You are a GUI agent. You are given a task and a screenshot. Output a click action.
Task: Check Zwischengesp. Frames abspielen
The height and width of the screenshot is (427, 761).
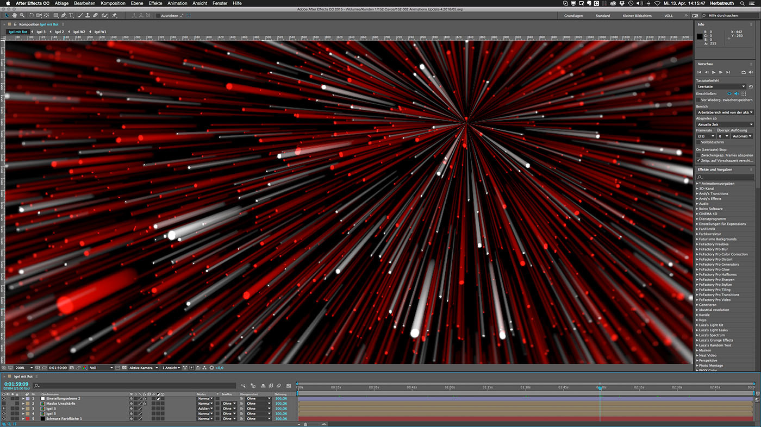point(698,155)
